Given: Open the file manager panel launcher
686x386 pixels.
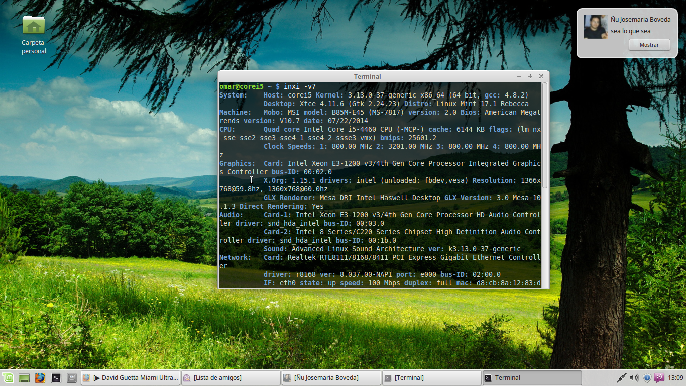Looking at the screenshot, I should point(71,378).
